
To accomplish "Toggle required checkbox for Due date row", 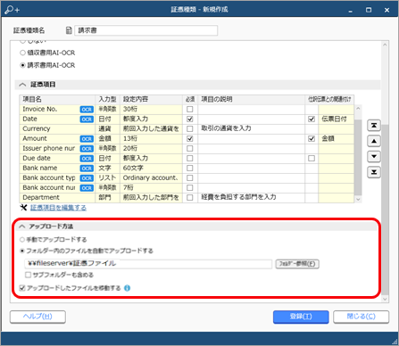I will (x=189, y=158).
